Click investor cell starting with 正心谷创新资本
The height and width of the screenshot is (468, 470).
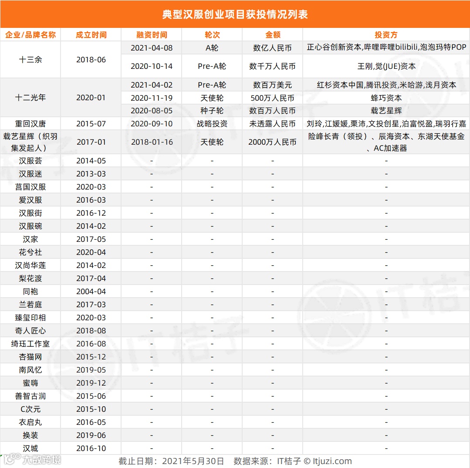point(386,47)
